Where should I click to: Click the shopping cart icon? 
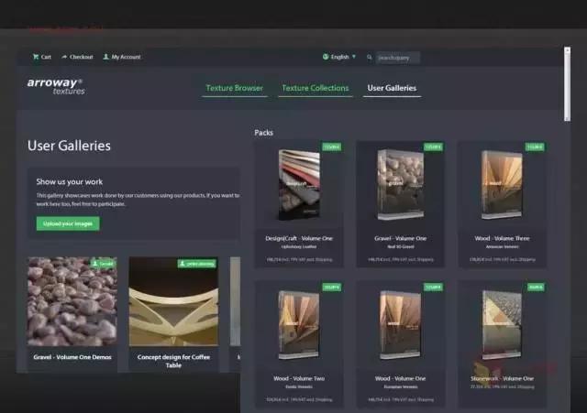pos(36,57)
